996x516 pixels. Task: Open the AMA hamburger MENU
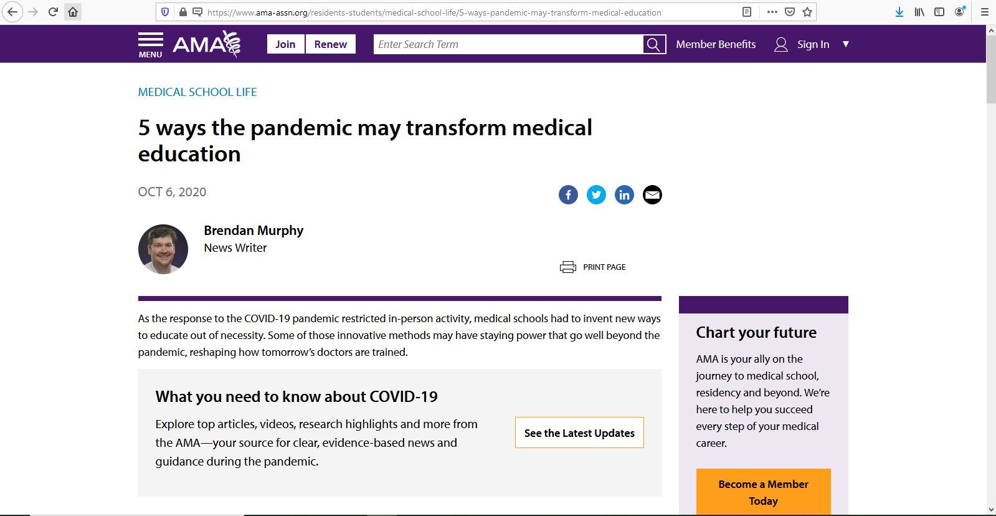coord(151,44)
